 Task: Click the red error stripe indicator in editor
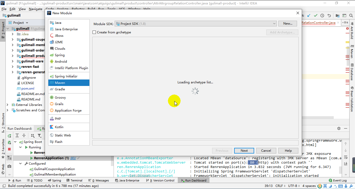[347, 29]
